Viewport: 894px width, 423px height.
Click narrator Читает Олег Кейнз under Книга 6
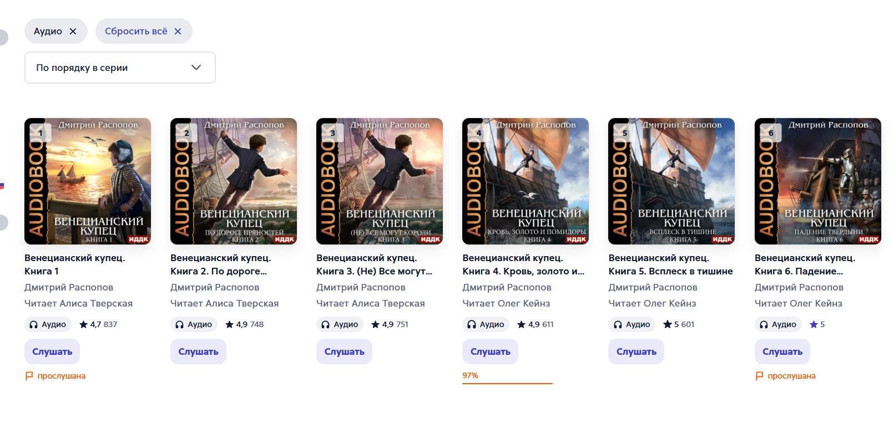pos(799,303)
